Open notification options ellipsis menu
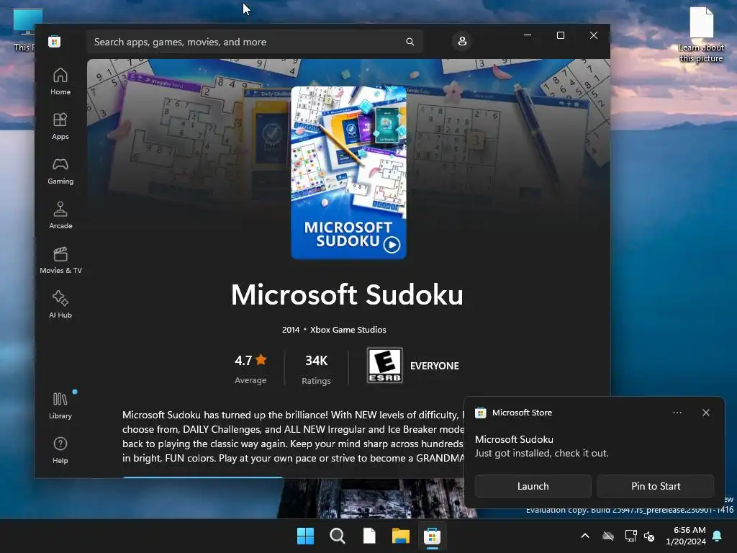 coord(677,413)
